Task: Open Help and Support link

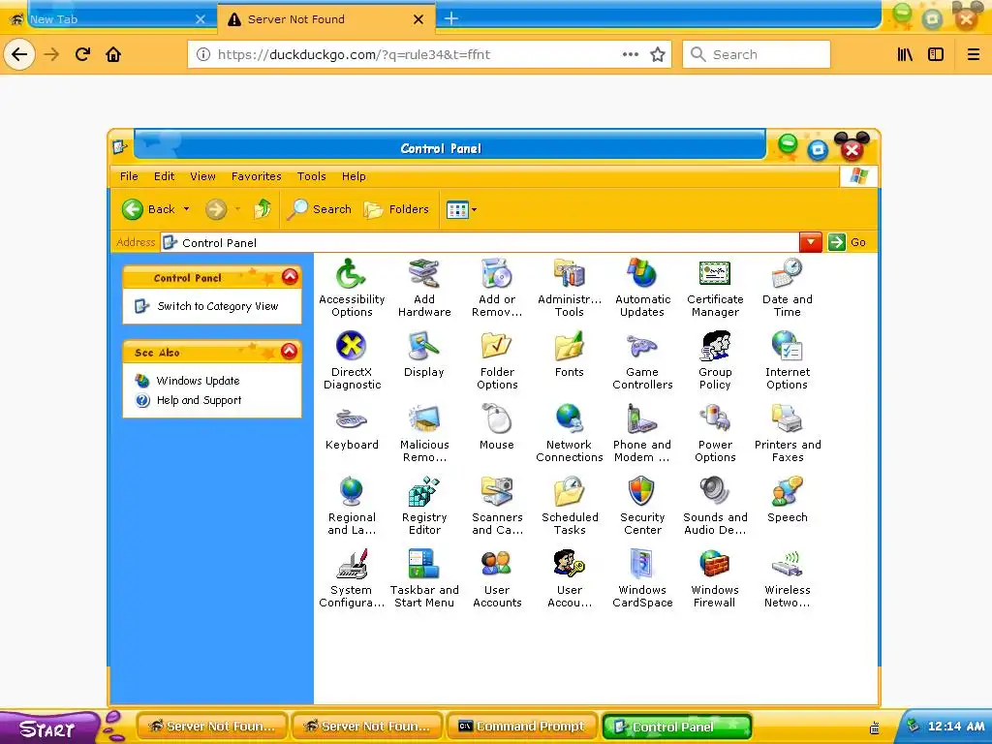Action: click(199, 400)
